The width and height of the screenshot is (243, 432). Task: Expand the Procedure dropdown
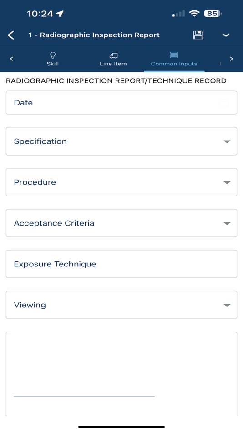[x=121, y=182]
